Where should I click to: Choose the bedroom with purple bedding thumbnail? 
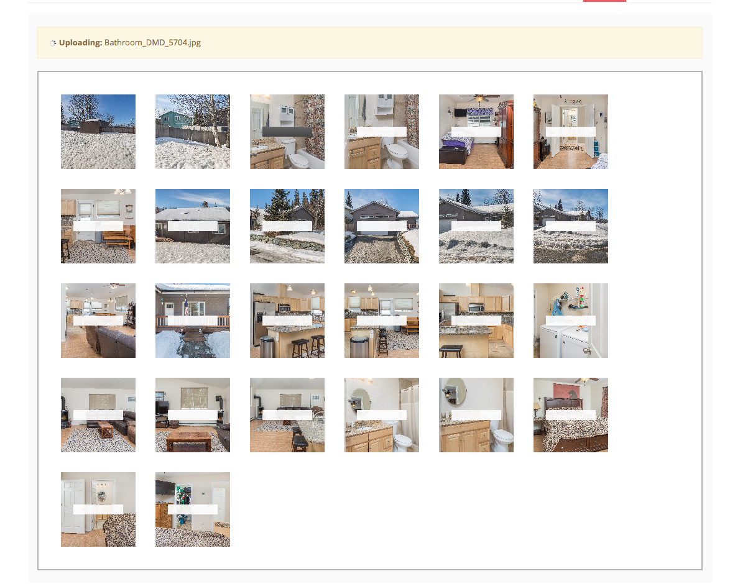(476, 132)
